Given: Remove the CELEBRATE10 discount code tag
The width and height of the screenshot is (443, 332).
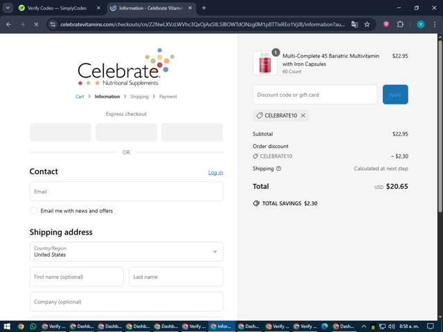Looking at the screenshot, I should click(303, 116).
